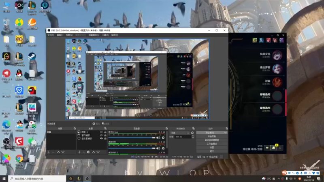
Task: Open the Microsoft Edge desktop shortcut
Action: coord(6,126)
